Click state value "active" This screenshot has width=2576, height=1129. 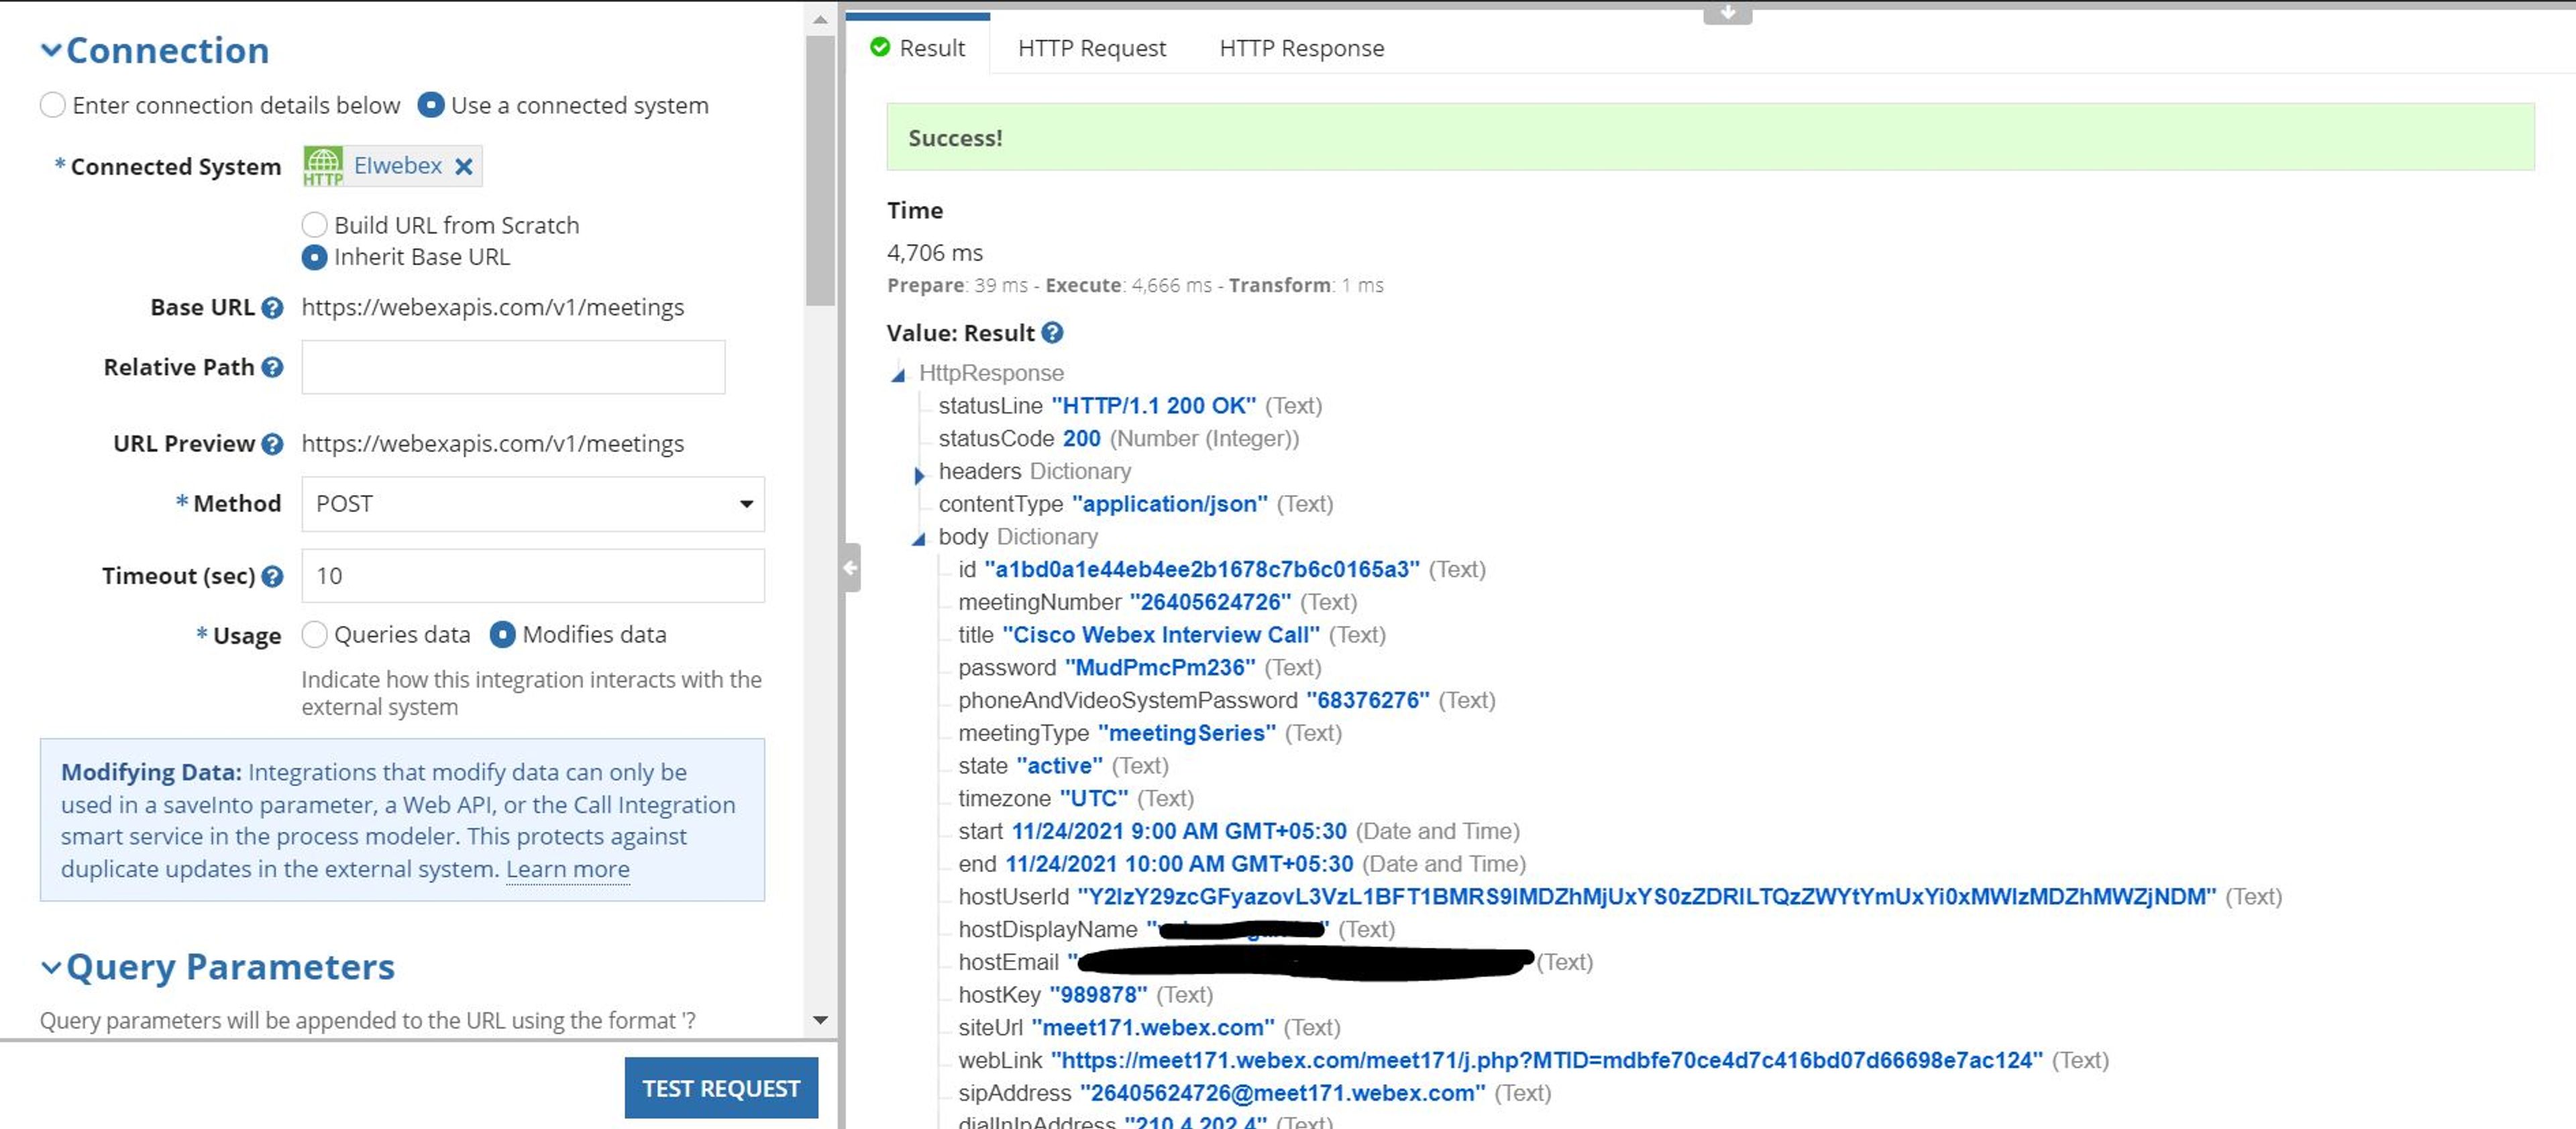[x=1059, y=766]
